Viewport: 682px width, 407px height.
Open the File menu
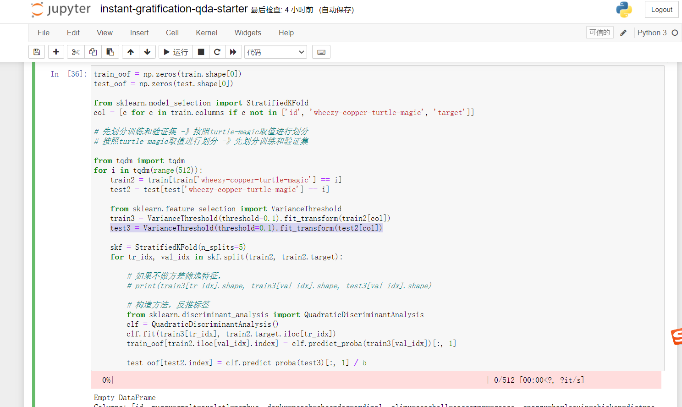coord(44,33)
